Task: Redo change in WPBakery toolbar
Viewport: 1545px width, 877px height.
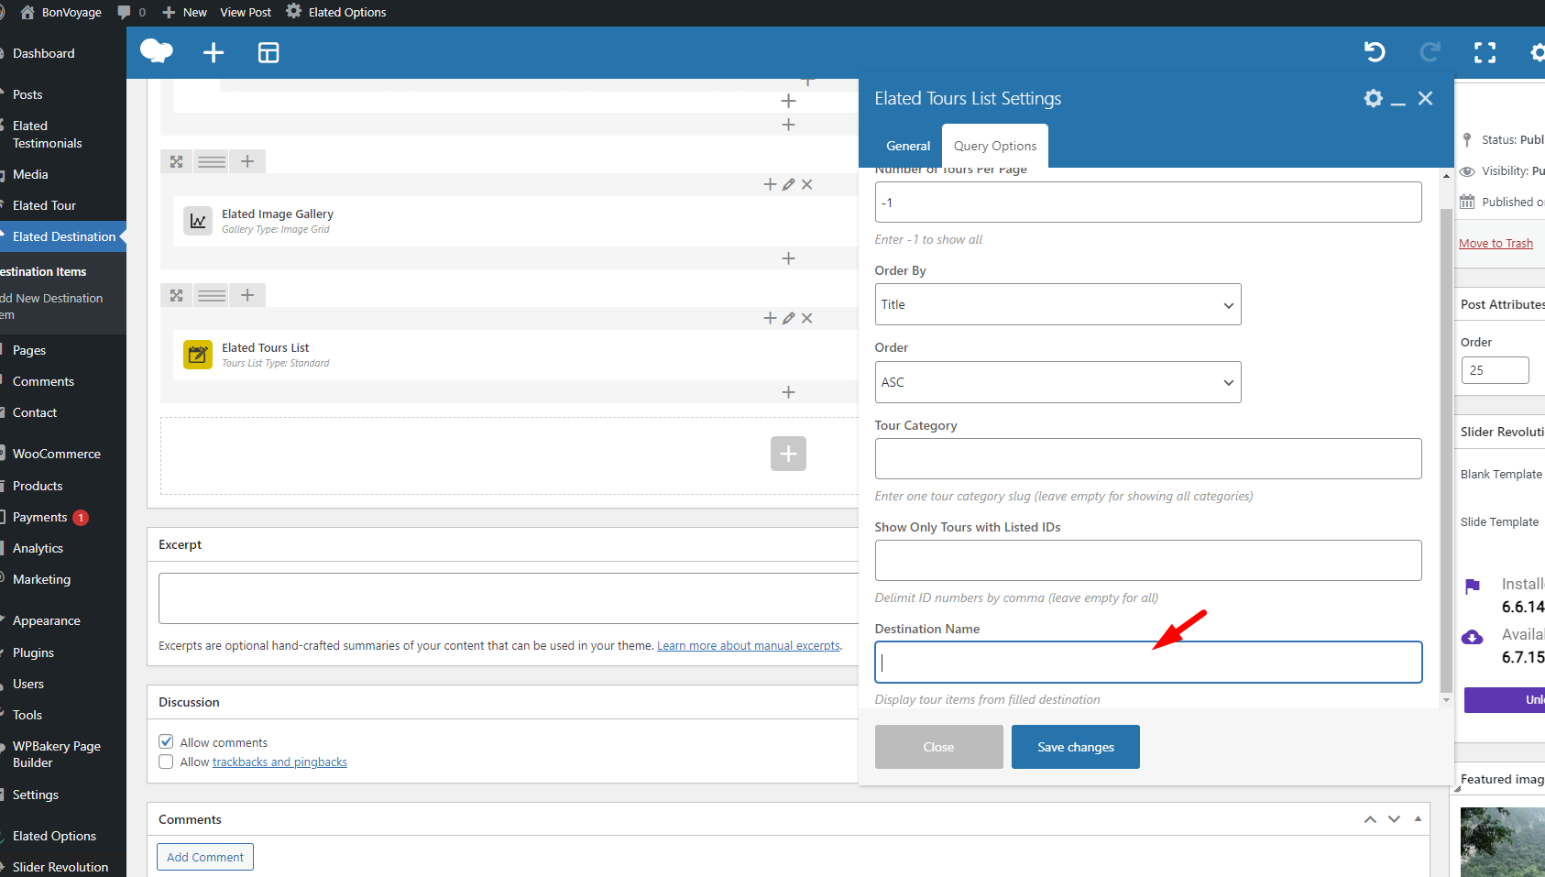Action: [x=1430, y=52]
